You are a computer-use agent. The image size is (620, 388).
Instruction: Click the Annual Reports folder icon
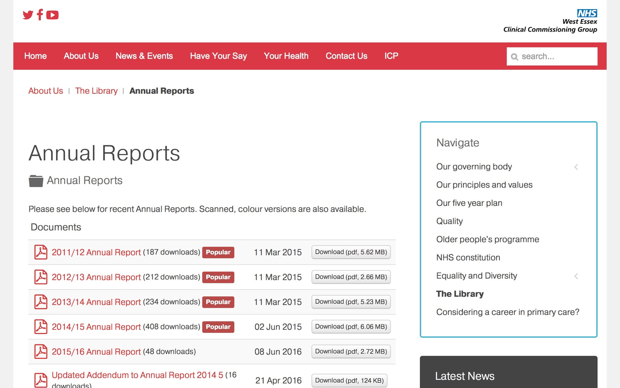point(36,181)
